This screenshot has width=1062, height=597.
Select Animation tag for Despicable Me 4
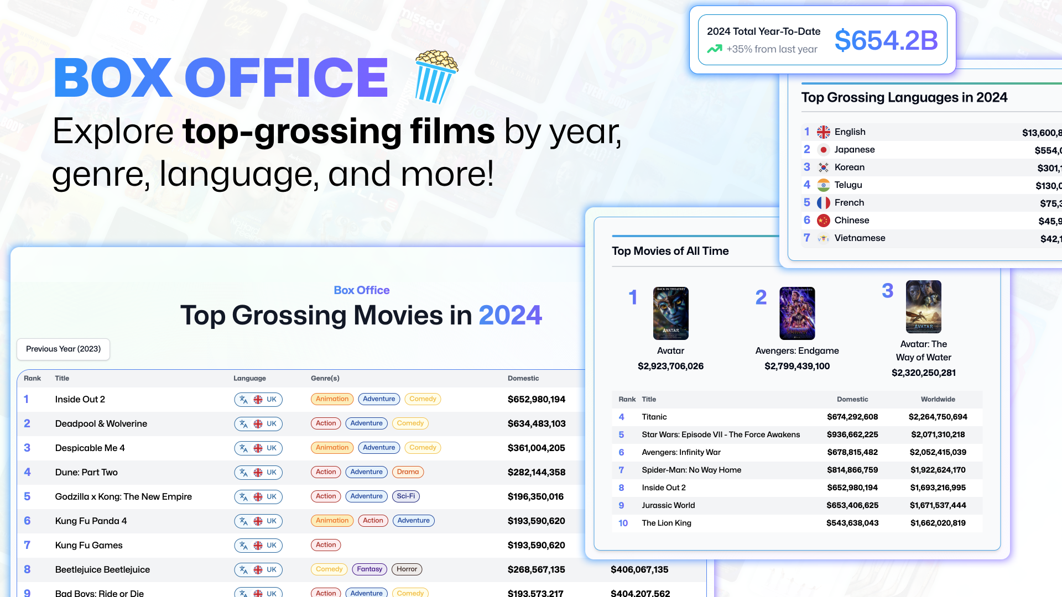tap(332, 447)
